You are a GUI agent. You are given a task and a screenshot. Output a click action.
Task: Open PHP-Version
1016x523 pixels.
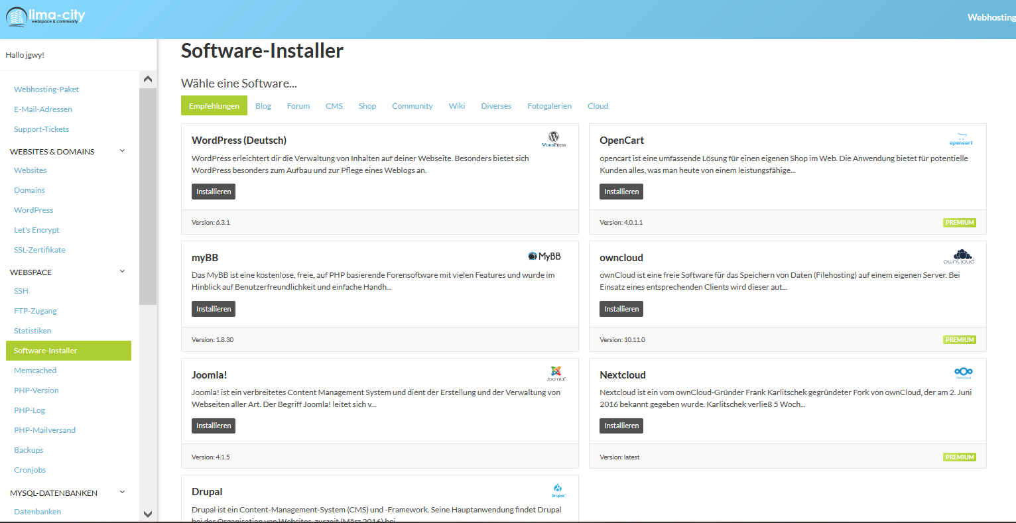[36, 390]
